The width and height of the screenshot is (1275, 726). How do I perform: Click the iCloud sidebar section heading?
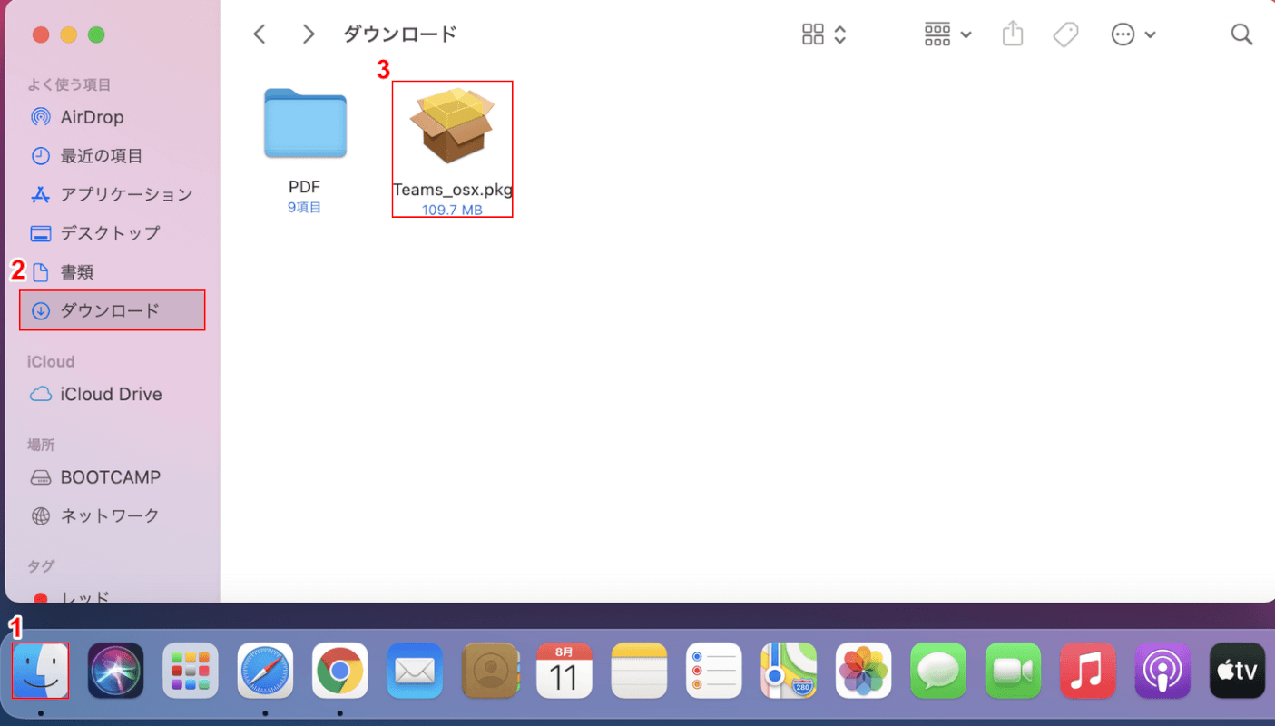click(51, 361)
